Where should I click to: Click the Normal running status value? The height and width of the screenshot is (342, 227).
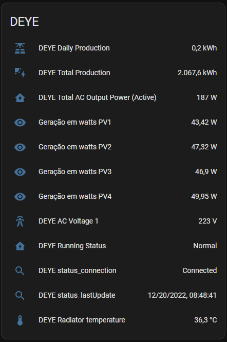[x=205, y=246]
